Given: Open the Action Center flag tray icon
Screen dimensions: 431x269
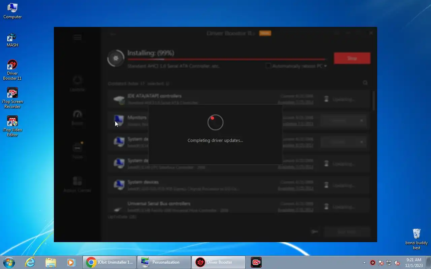Looking at the screenshot, I should [381, 263].
